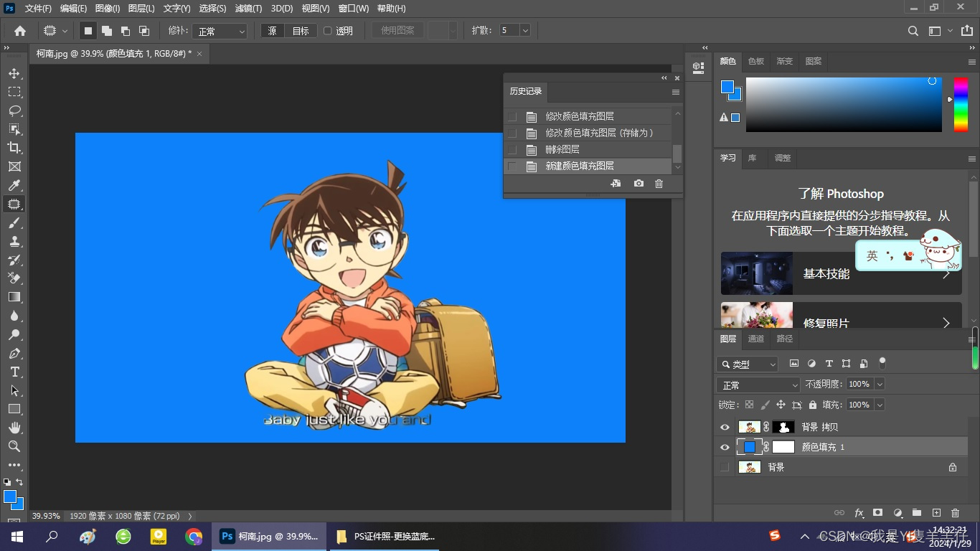Image resolution: width=980 pixels, height=551 pixels.
Task: Create a new layer
Action: 936,513
